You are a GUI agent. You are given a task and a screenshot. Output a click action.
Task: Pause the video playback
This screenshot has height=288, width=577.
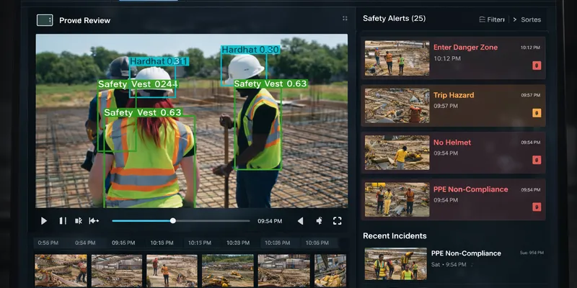point(63,221)
